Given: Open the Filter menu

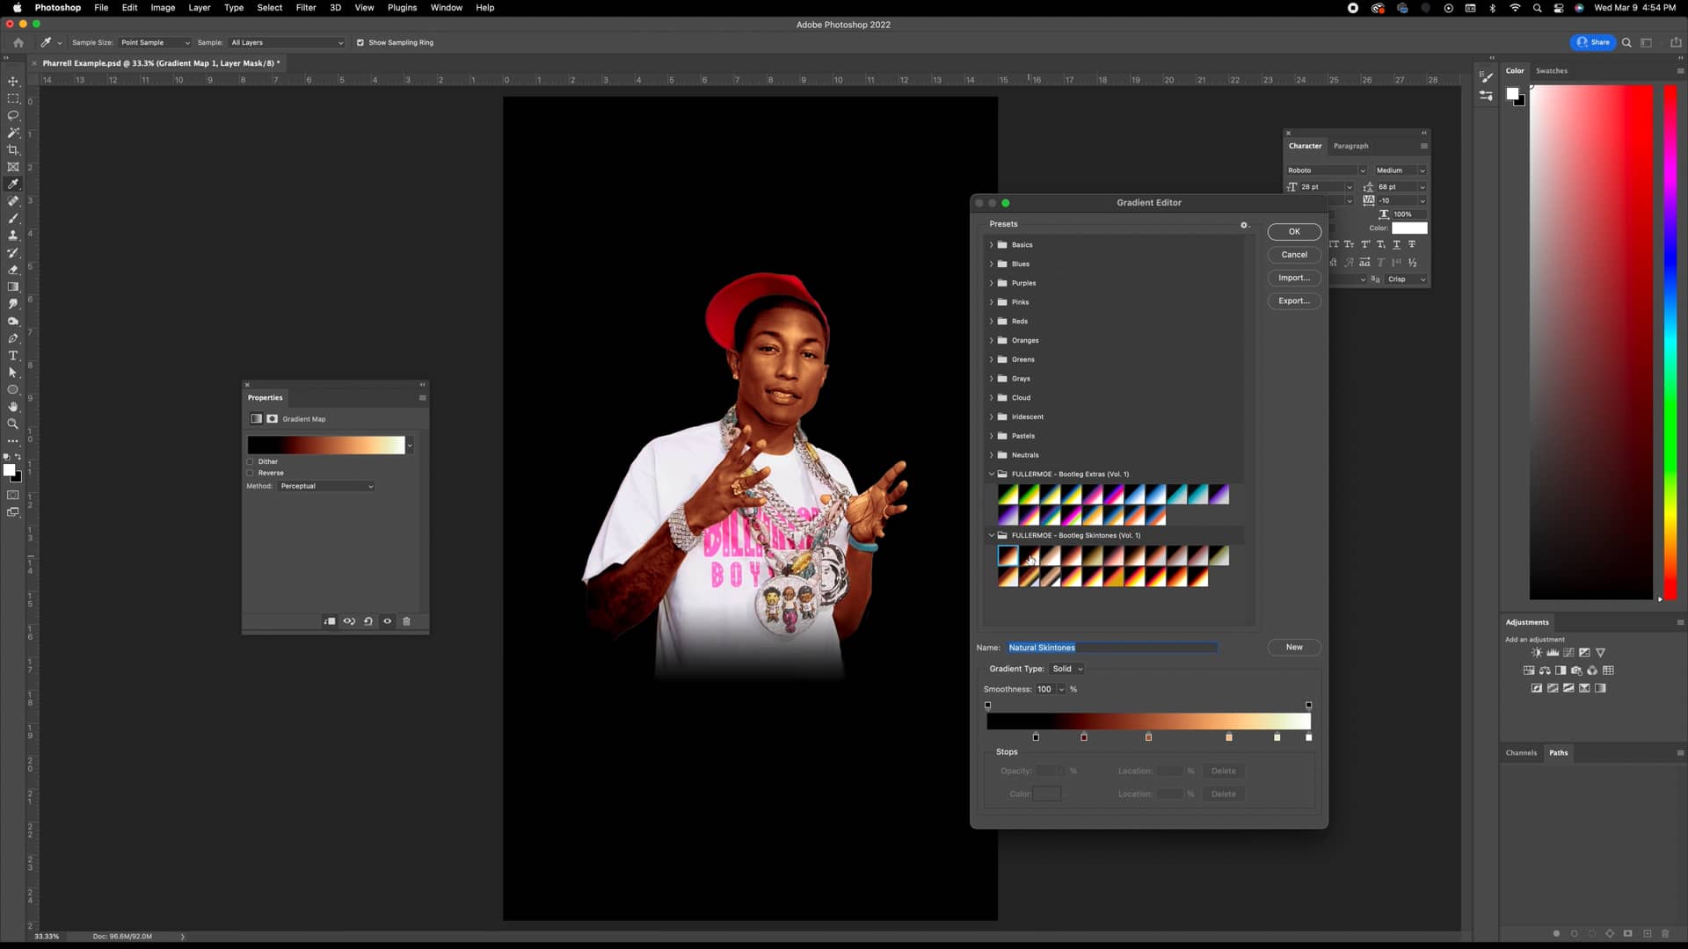Looking at the screenshot, I should pos(306,7).
